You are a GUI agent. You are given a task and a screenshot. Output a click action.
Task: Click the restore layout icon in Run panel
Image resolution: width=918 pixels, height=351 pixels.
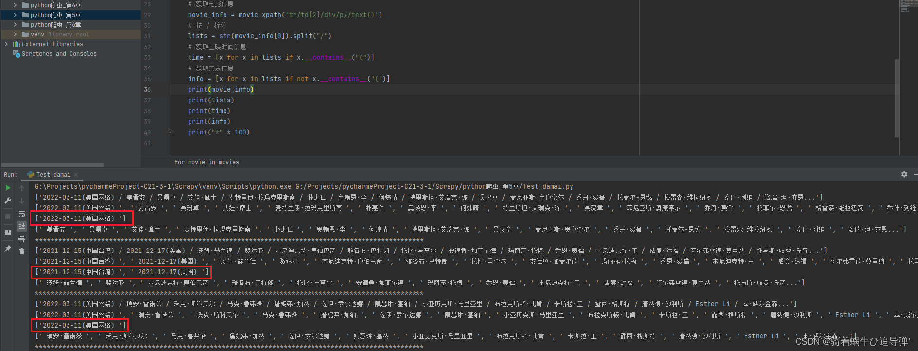click(x=8, y=233)
